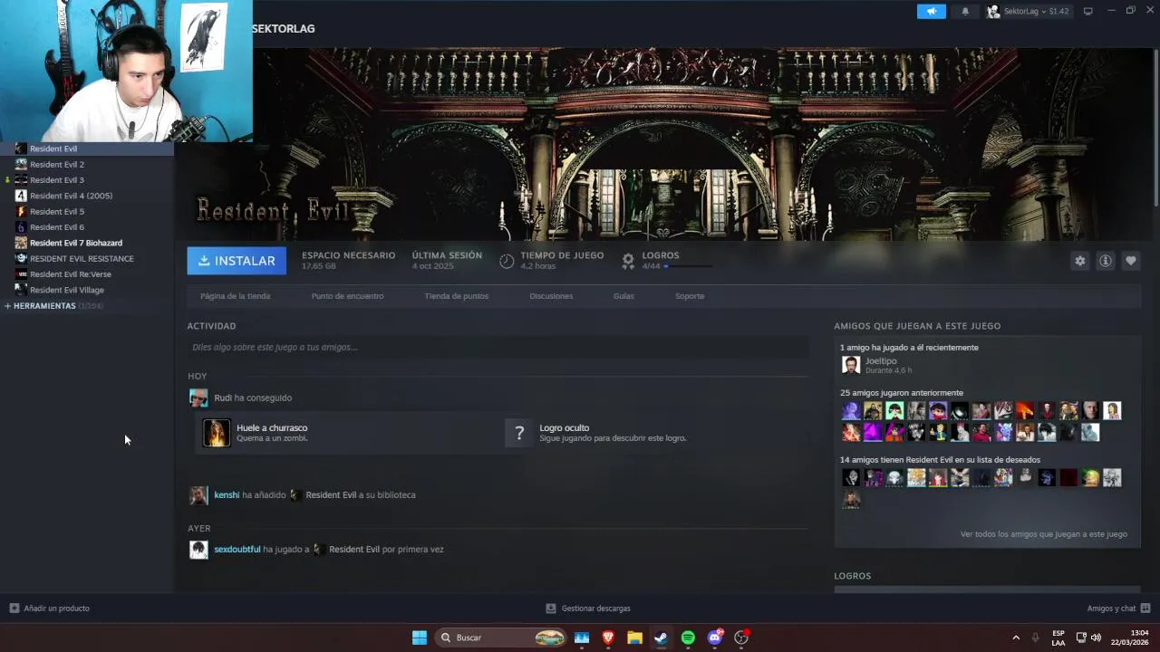Open Brave browser from taskbar

point(608,638)
